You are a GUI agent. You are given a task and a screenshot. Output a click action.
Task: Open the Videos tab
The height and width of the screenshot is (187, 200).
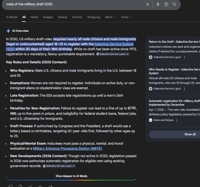[63, 17]
